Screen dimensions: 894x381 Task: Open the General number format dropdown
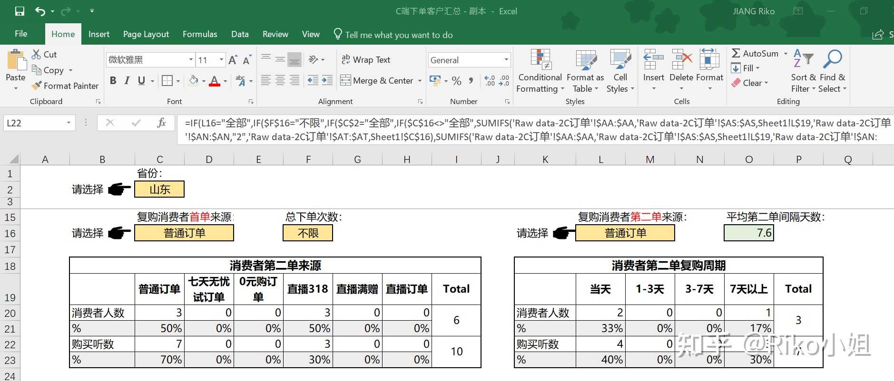tap(506, 60)
